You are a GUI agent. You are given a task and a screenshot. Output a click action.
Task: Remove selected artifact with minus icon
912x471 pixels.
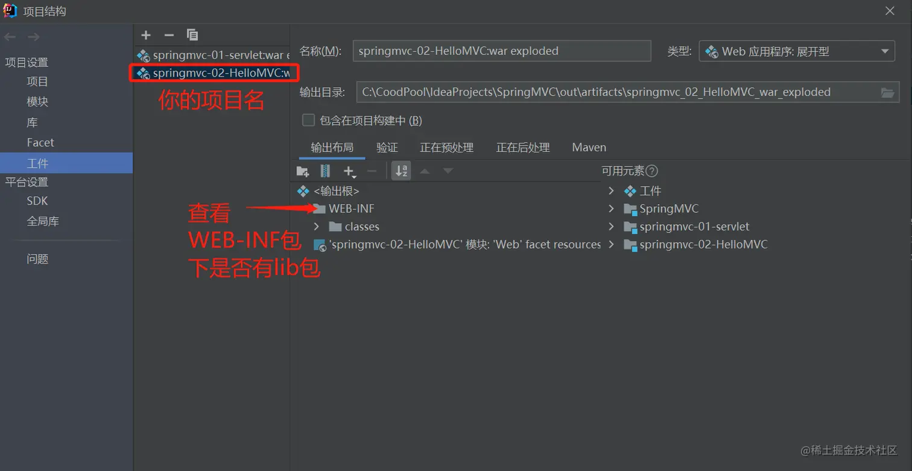[x=169, y=35]
